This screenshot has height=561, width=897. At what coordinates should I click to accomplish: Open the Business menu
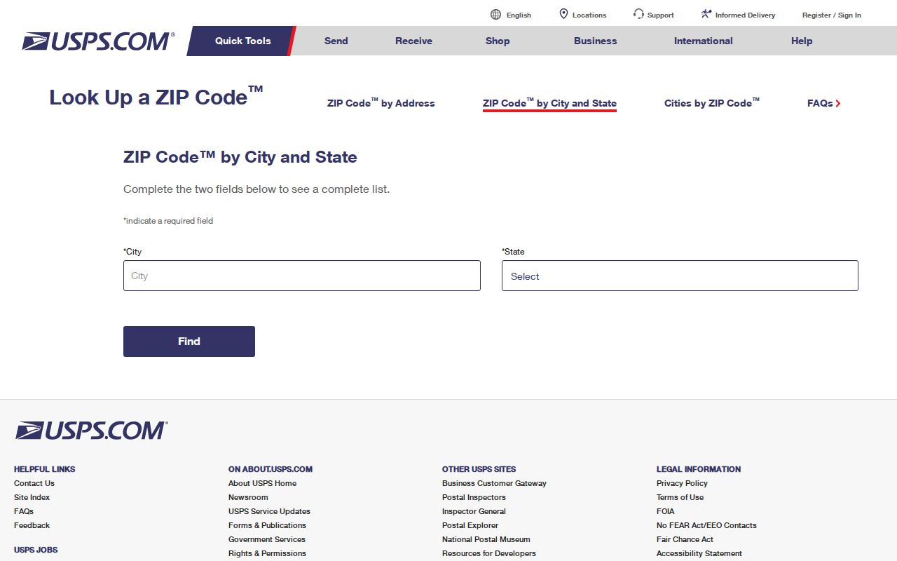coord(596,41)
